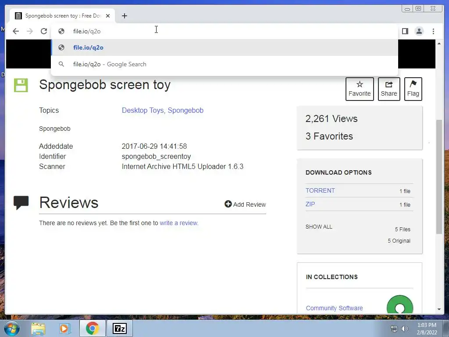Click the 3 Favorites text
The height and width of the screenshot is (337, 449).
[329, 136]
